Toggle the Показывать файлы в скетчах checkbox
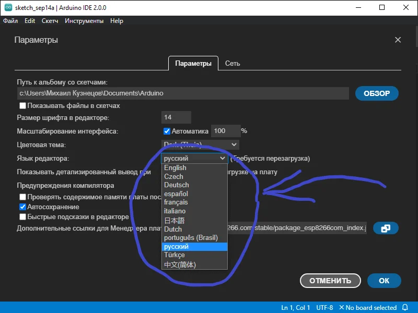 (x=23, y=106)
